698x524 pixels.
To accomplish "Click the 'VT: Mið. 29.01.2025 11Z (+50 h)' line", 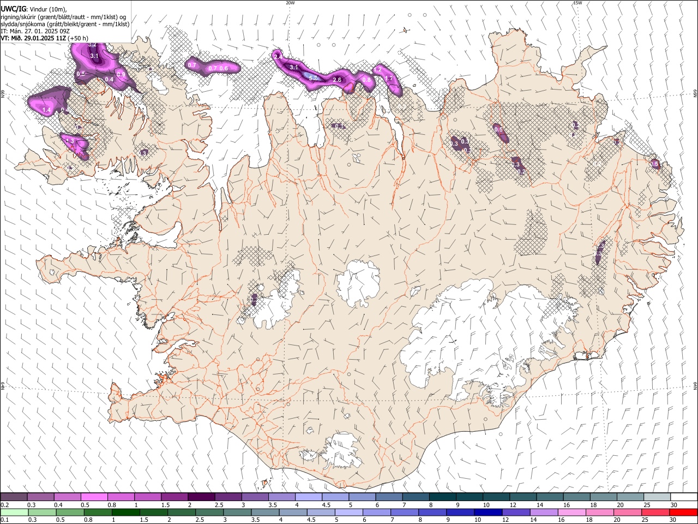I will point(45,38).
